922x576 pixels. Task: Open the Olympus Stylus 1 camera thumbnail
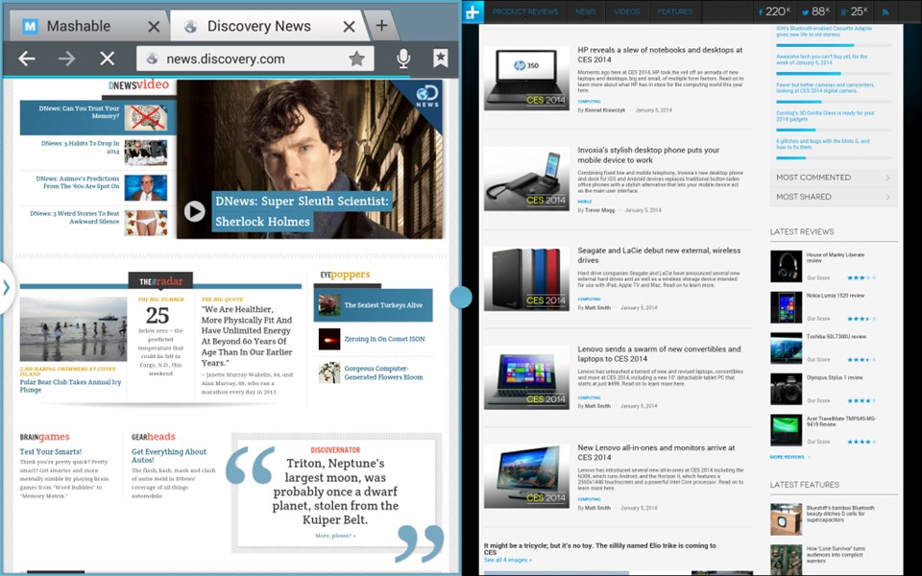point(787,389)
